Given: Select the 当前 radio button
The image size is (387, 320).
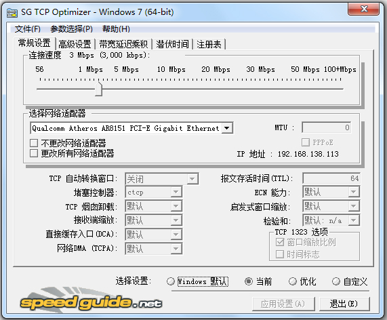Looking at the screenshot, I should 249,281.
